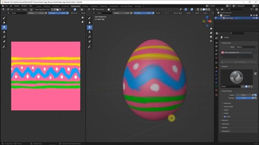259x145 pixels.
Task: Select the Fill tool in 3D viewport
Action: [x=89, y=37]
